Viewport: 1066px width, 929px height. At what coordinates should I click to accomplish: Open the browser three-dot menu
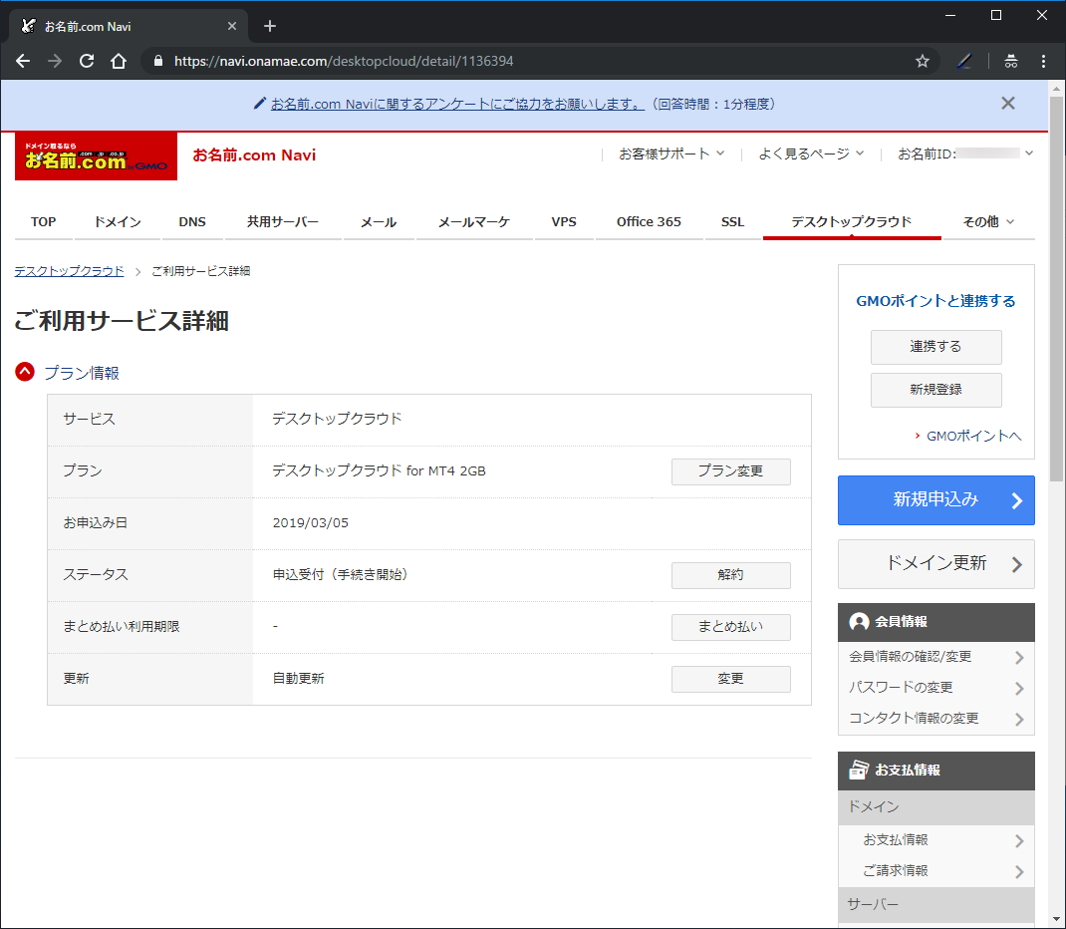coord(1043,61)
